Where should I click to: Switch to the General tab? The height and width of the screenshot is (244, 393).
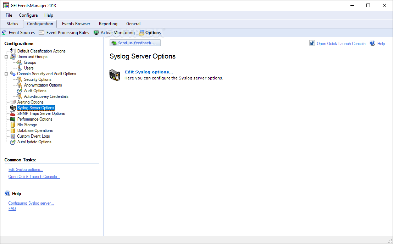tap(133, 24)
